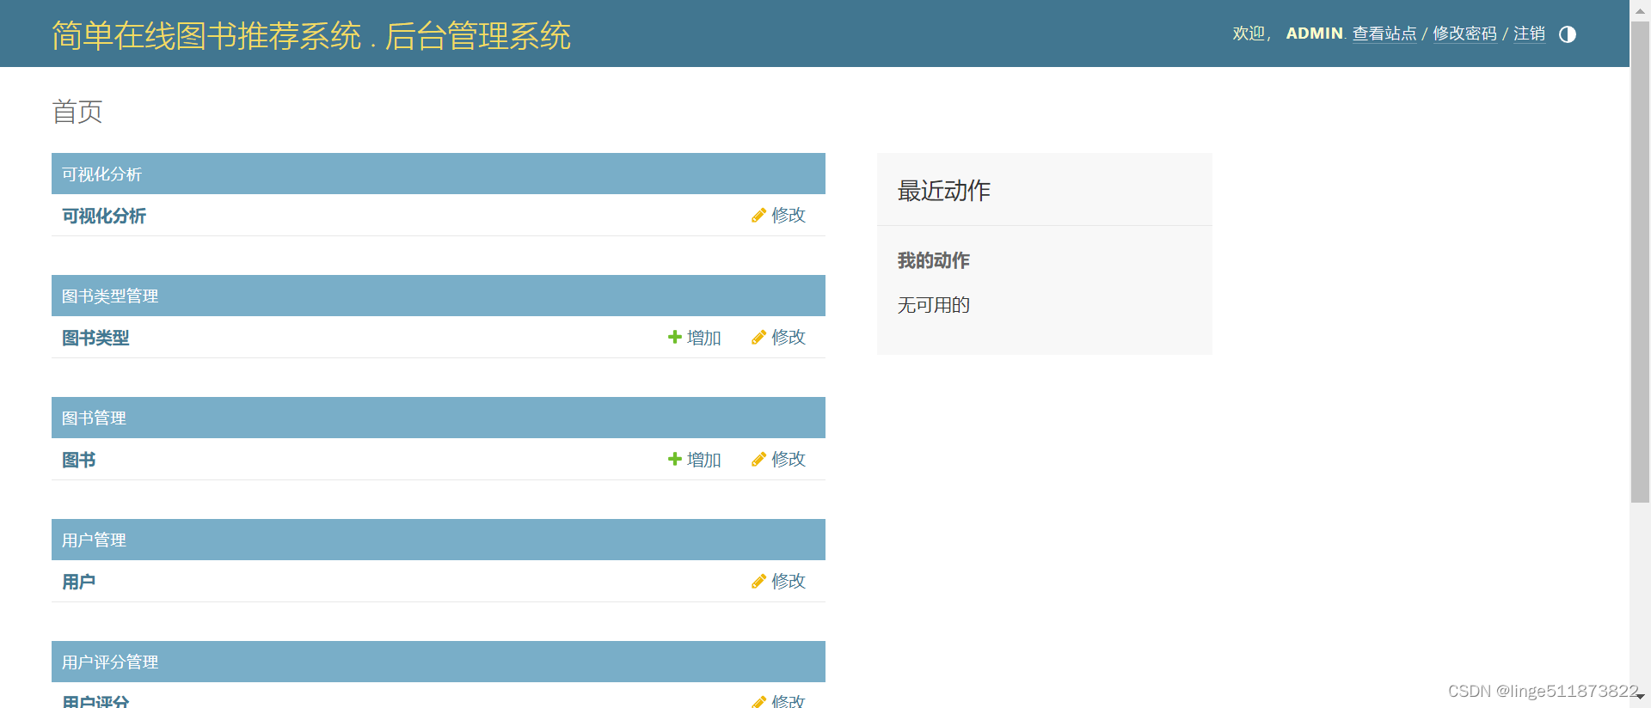Click green plus icon for 图书类型
Screen dimensions: 1651x708
675,337
